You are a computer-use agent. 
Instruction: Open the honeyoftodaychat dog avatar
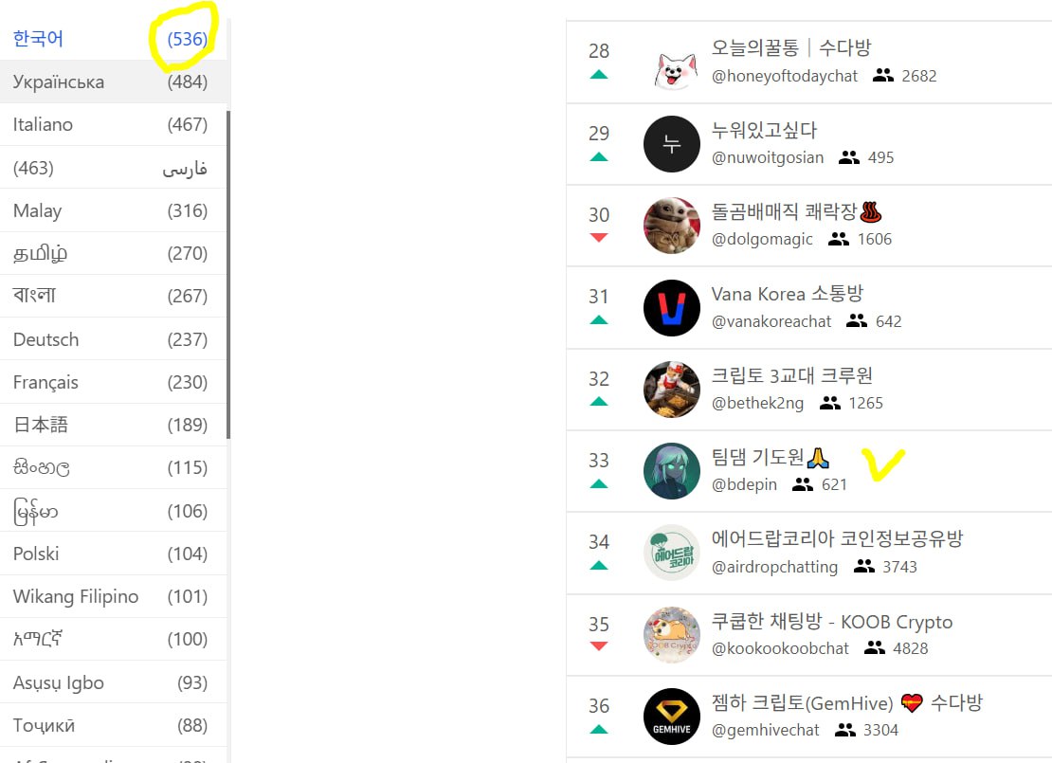pyautogui.click(x=672, y=63)
